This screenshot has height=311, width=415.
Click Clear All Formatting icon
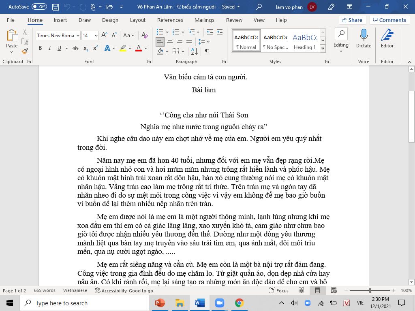click(x=144, y=35)
